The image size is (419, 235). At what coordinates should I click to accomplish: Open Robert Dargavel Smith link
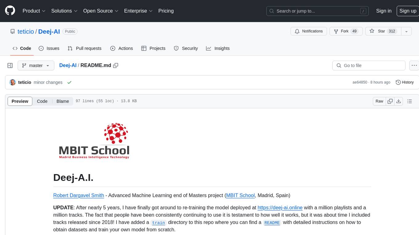79,195
